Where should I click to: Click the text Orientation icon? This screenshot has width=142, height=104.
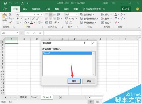point(56,22)
